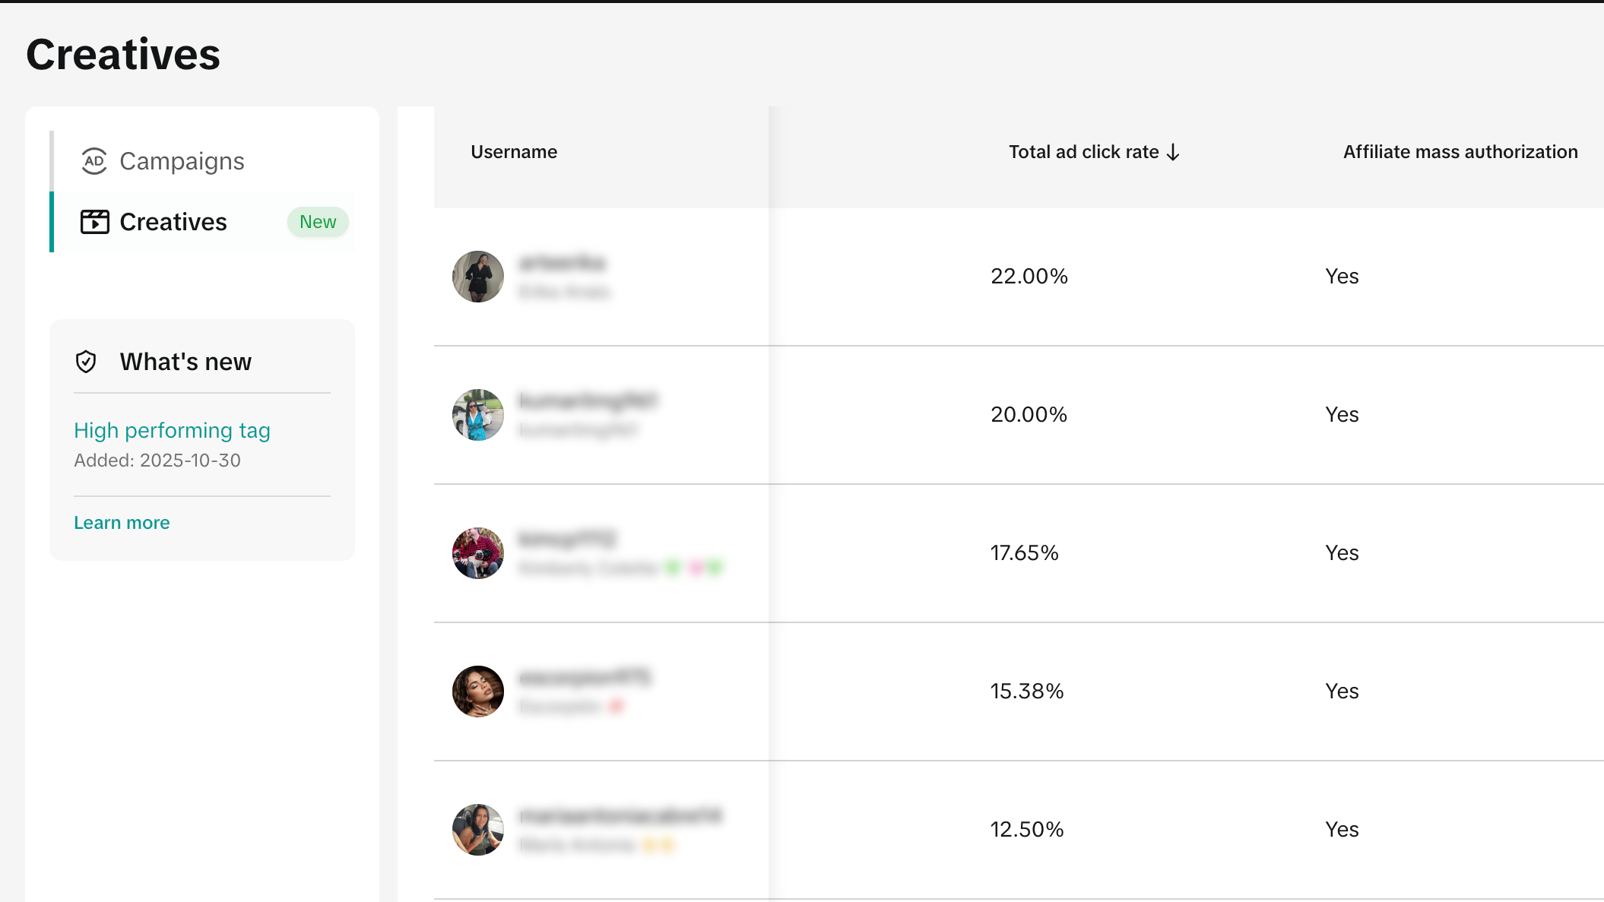Open the High performing tag announcement
The height and width of the screenshot is (902, 1604).
click(x=172, y=430)
